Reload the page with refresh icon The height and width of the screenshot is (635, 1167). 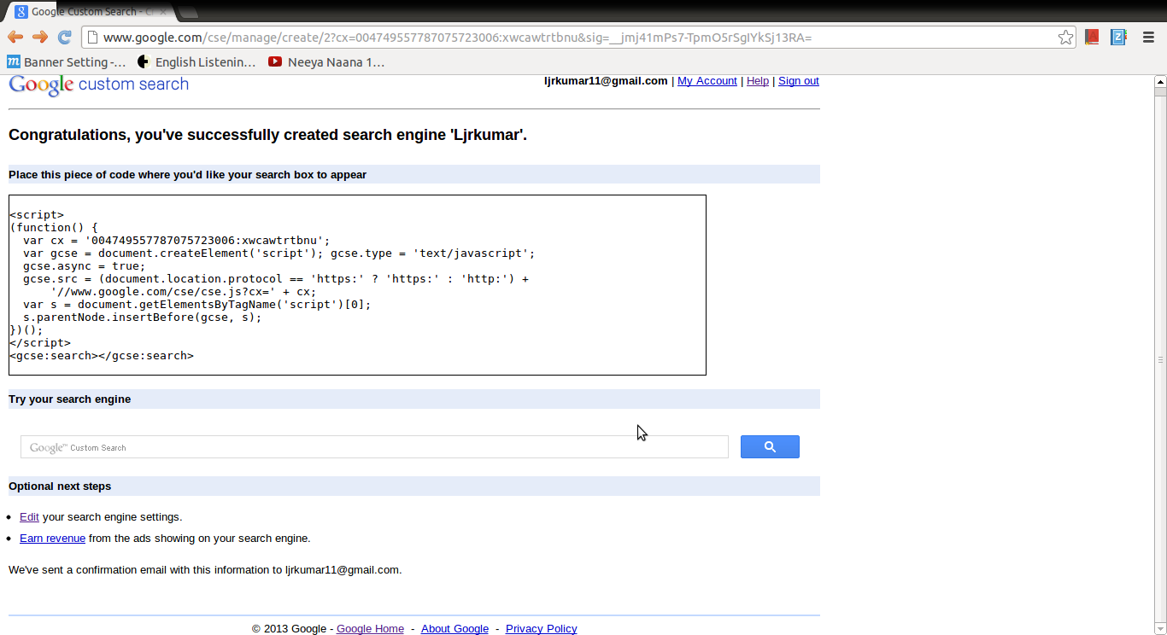64,37
